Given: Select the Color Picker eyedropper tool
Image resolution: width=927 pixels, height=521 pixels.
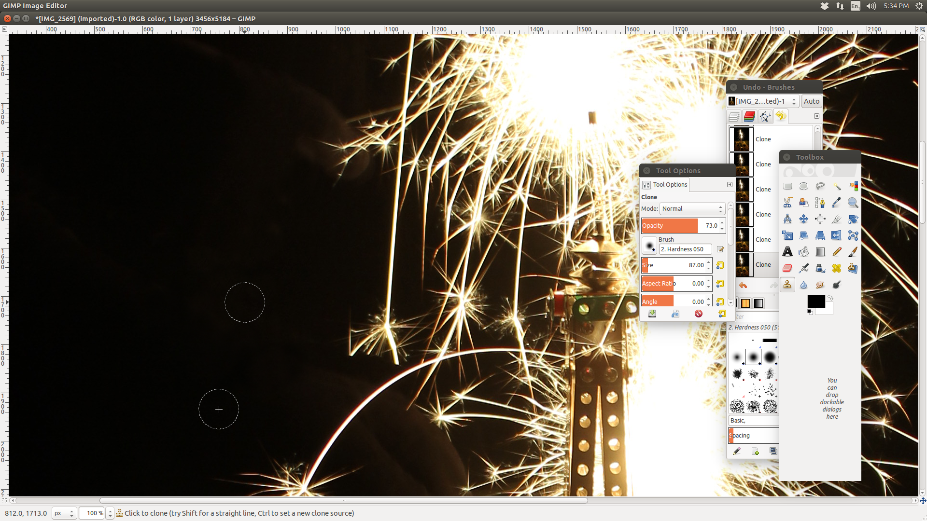Looking at the screenshot, I should (837, 203).
